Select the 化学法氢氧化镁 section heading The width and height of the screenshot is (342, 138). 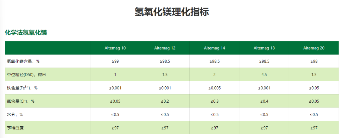(26, 33)
